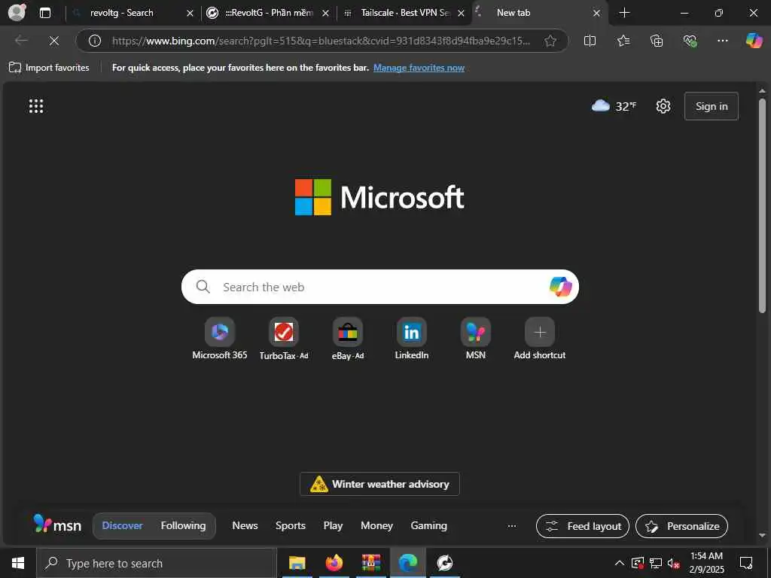The height and width of the screenshot is (578, 771).
Task: Open News category in feed
Action: (x=245, y=525)
